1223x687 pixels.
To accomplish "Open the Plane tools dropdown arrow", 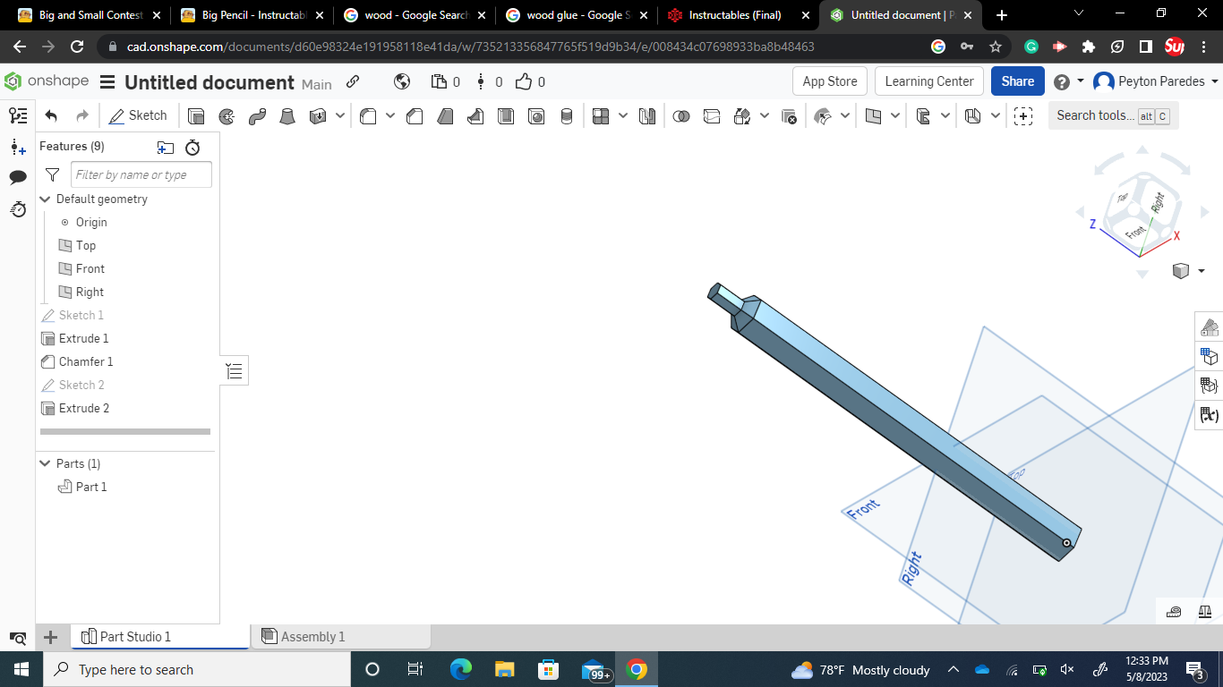I will pos(895,115).
